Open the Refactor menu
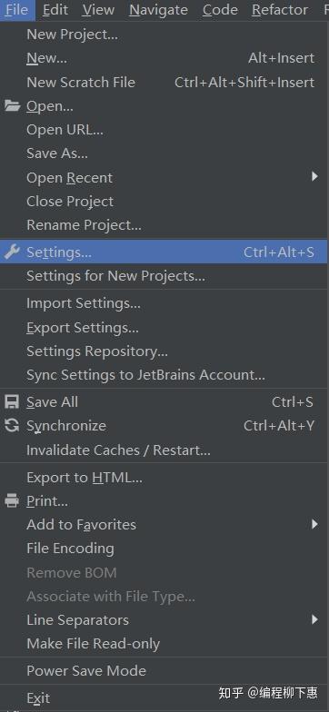This screenshot has height=712, width=329. 280,9
